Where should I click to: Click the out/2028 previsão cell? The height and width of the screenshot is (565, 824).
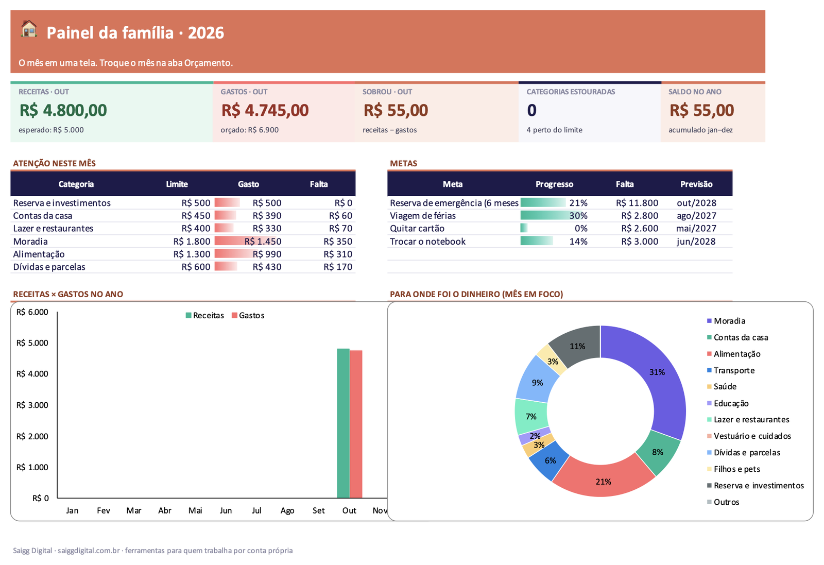[696, 203]
